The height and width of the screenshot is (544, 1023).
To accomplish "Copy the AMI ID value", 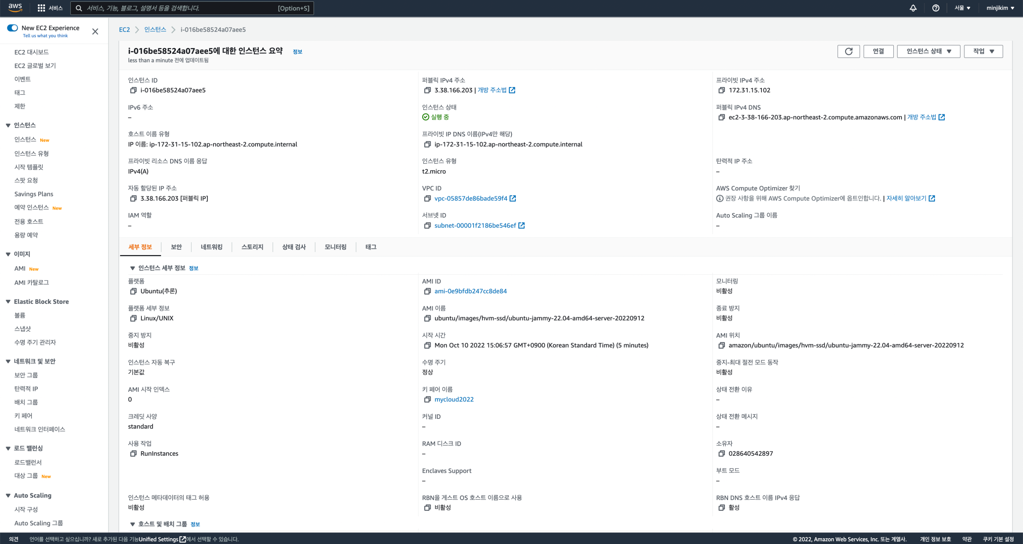I will pyautogui.click(x=427, y=291).
